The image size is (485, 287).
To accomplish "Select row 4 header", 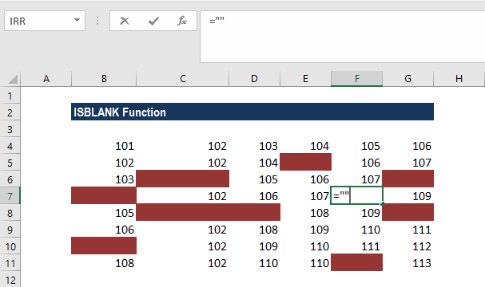I will (x=10, y=146).
